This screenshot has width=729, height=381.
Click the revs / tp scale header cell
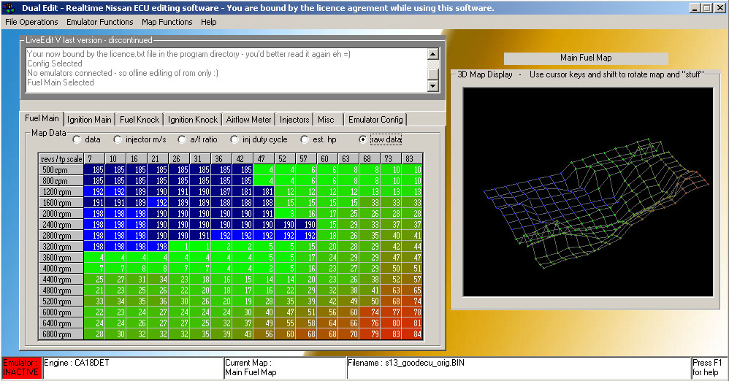point(61,159)
